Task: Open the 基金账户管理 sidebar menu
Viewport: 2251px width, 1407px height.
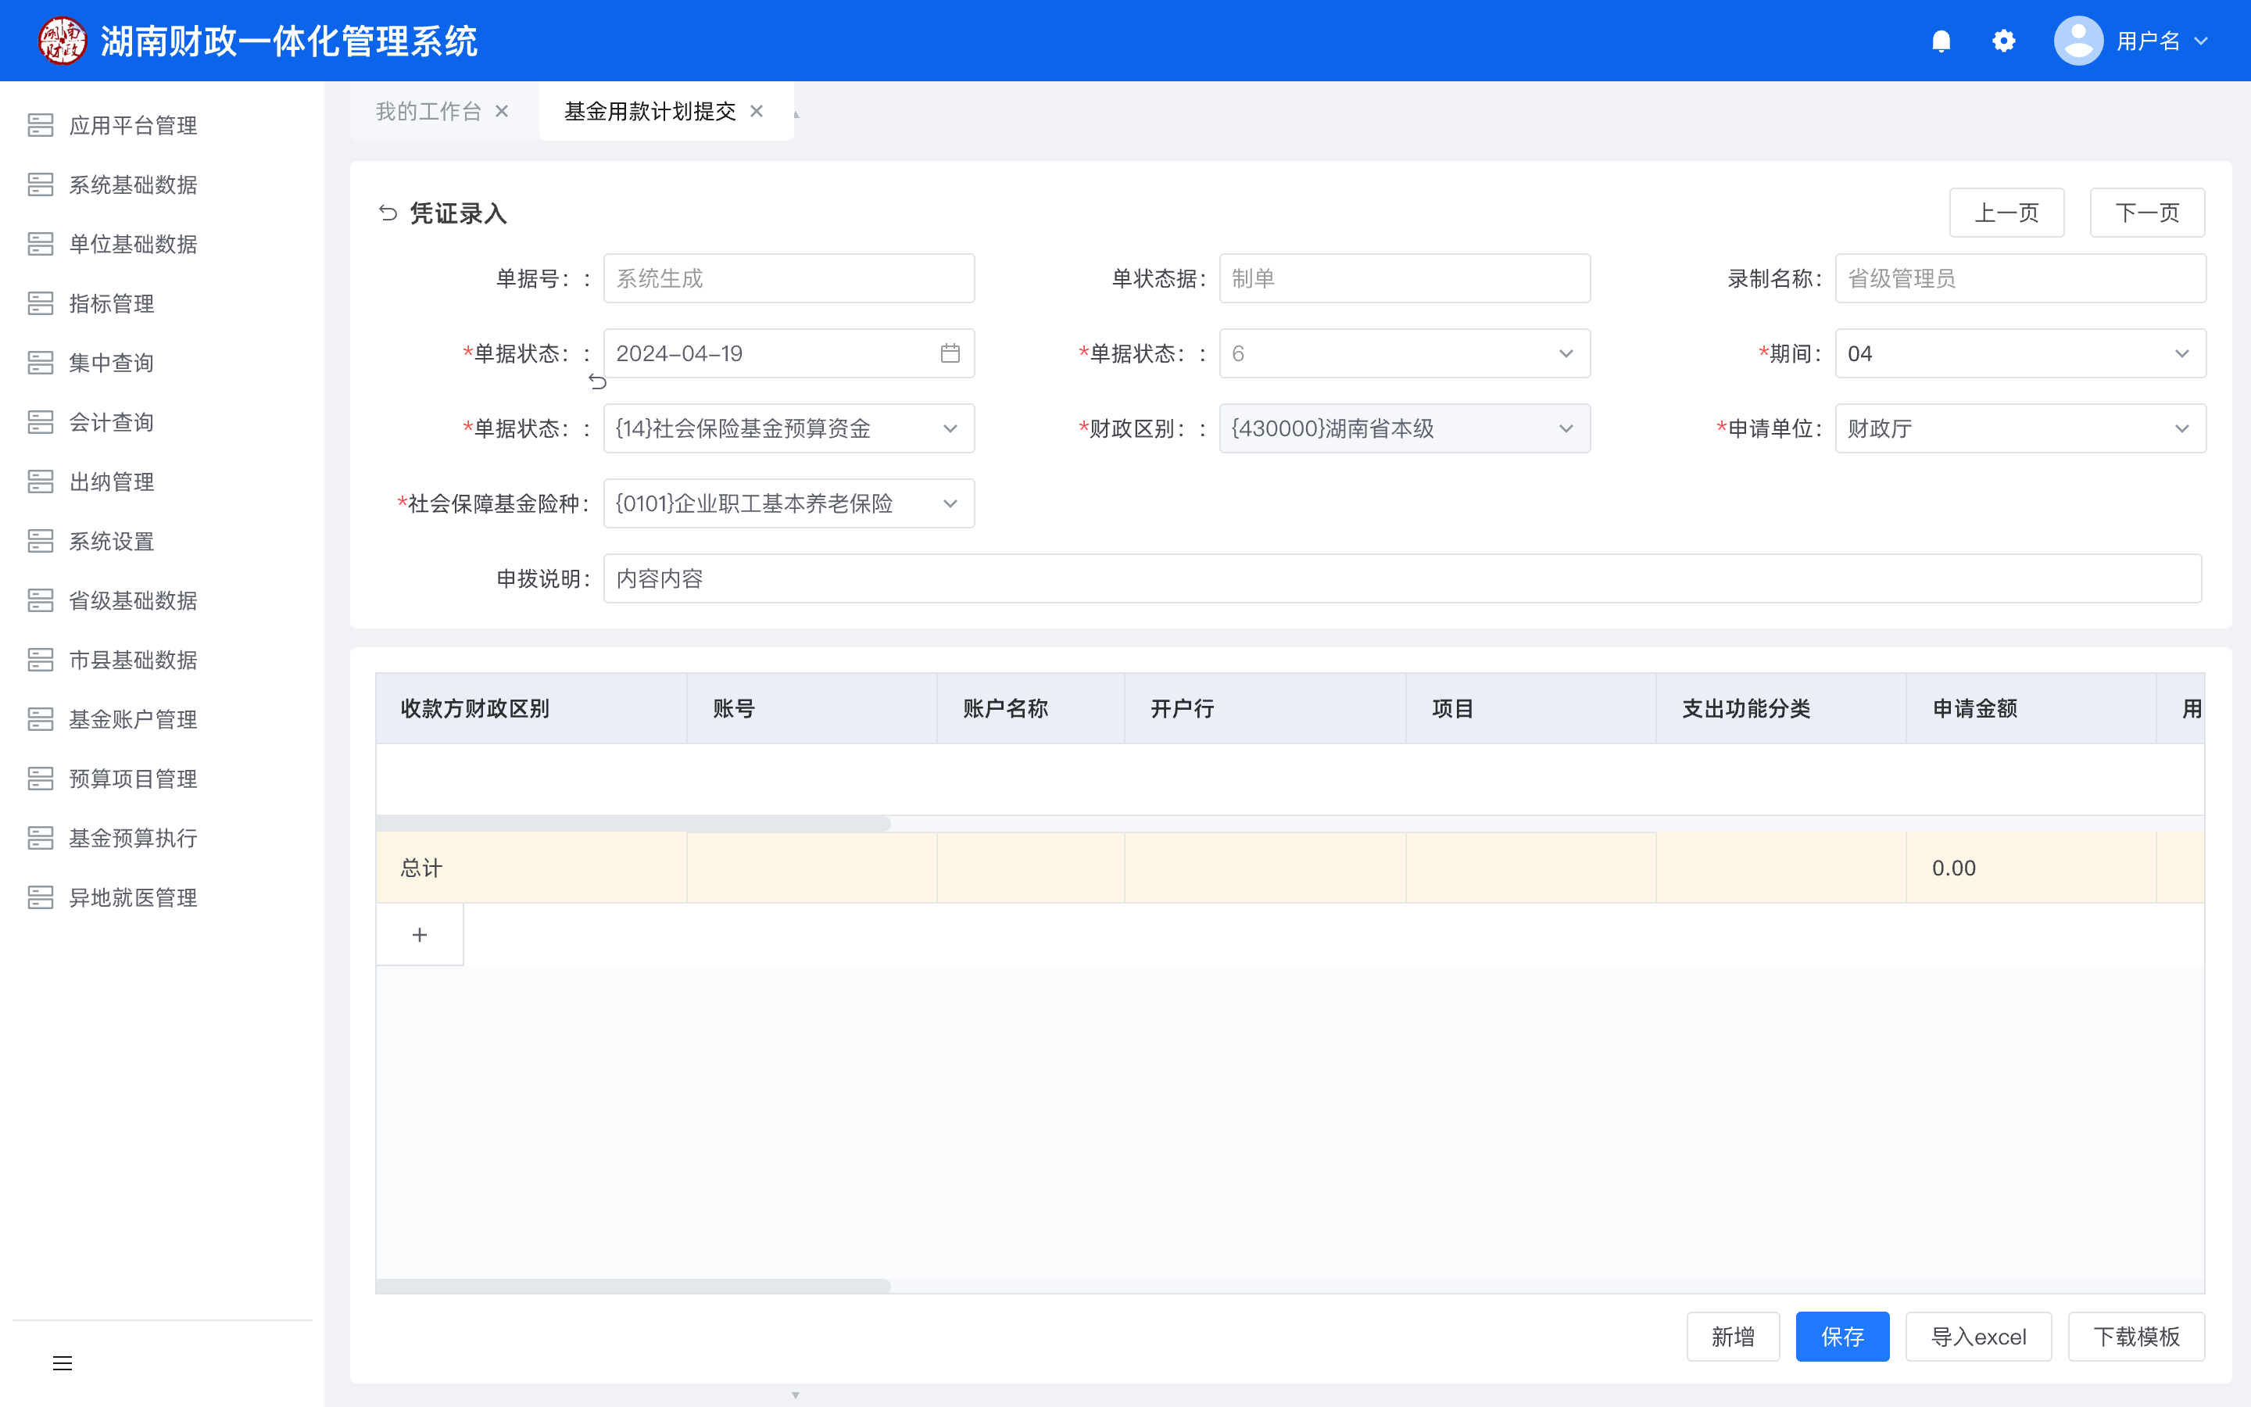Action: tap(133, 719)
